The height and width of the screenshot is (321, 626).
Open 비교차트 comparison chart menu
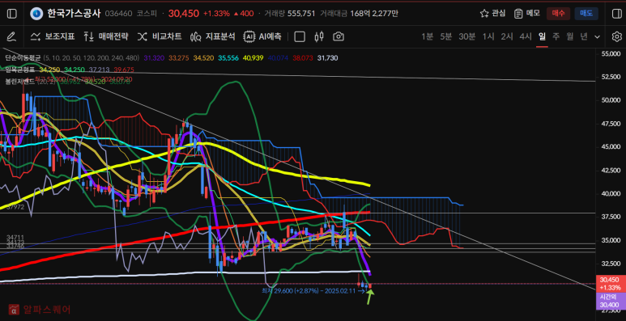pyautogui.click(x=160, y=37)
